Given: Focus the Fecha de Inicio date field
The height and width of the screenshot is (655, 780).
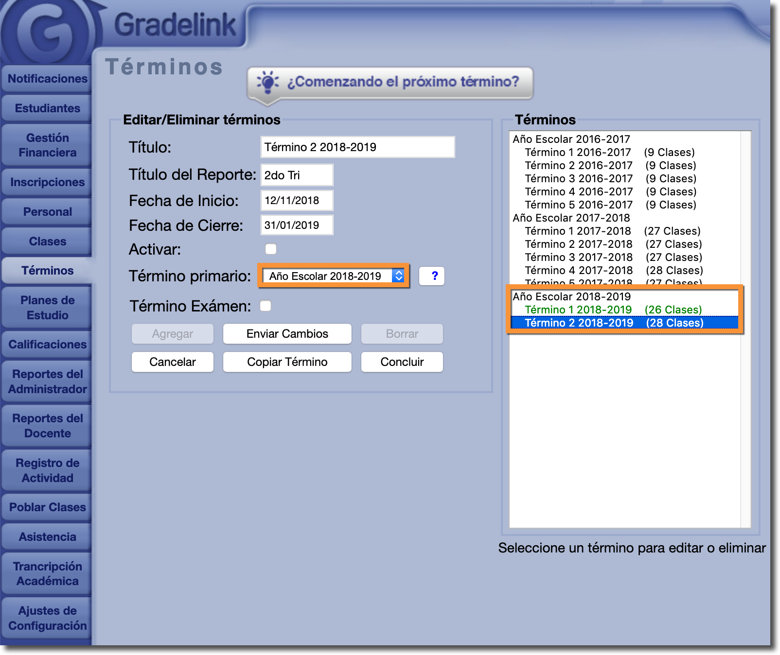Looking at the screenshot, I should click(x=297, y=201).
